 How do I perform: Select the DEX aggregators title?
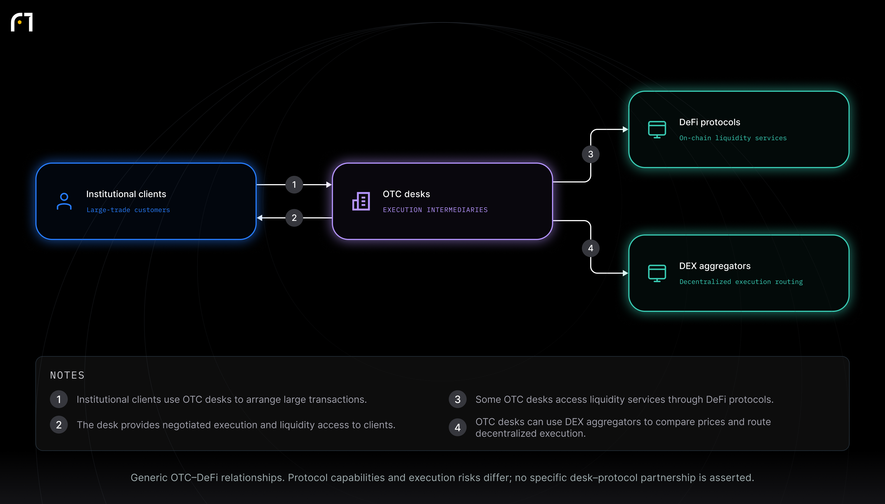pos(715,266)
